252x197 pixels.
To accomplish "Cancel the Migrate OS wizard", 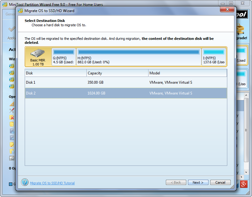I will click(x=220, y=182).
